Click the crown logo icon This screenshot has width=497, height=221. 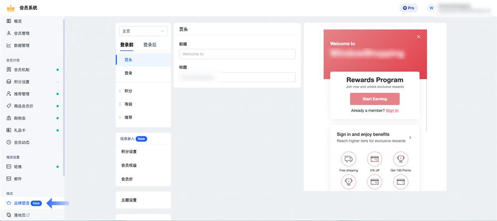click(11, 8)
